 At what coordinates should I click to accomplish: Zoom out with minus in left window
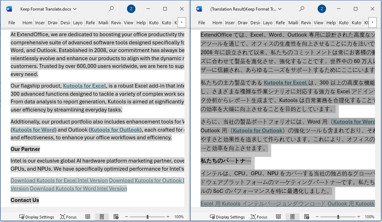126,217
